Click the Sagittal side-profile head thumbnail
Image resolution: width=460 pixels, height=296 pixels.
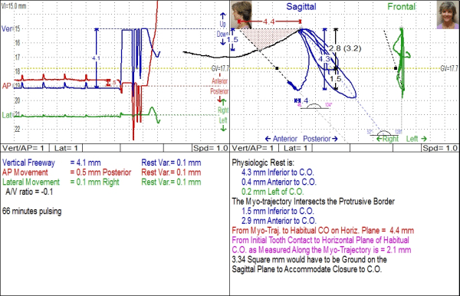coord(242,15)
